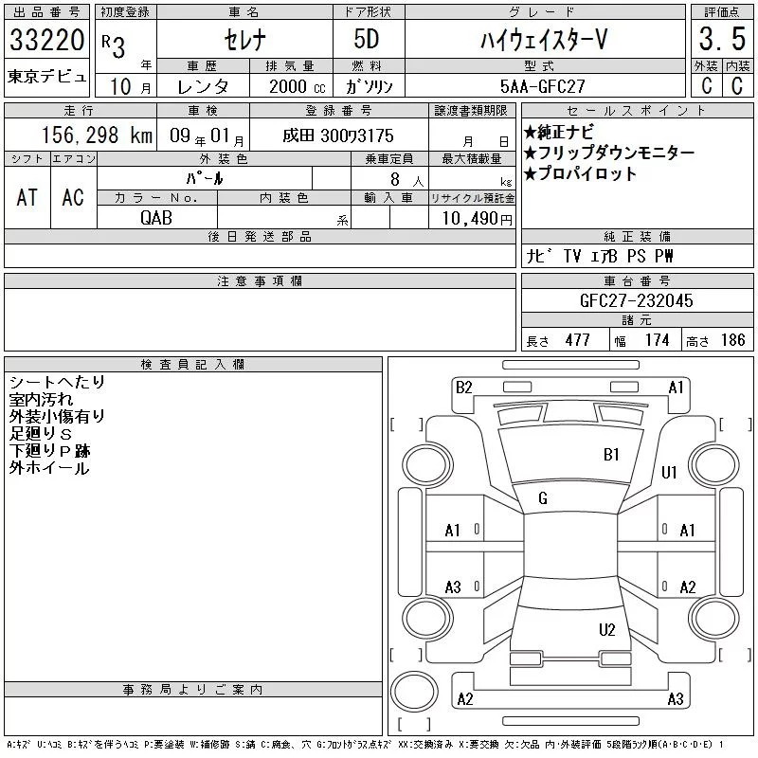Click the U1 dent mark on fender
The image size is (758, 758).
click(669, 472)
